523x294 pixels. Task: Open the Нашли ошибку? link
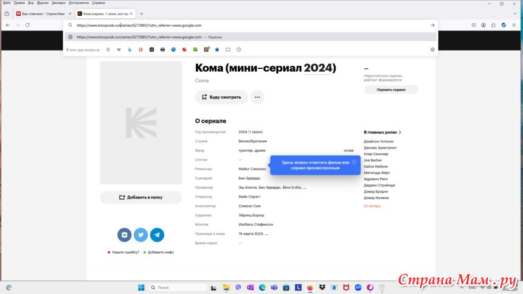pos(125,252)
